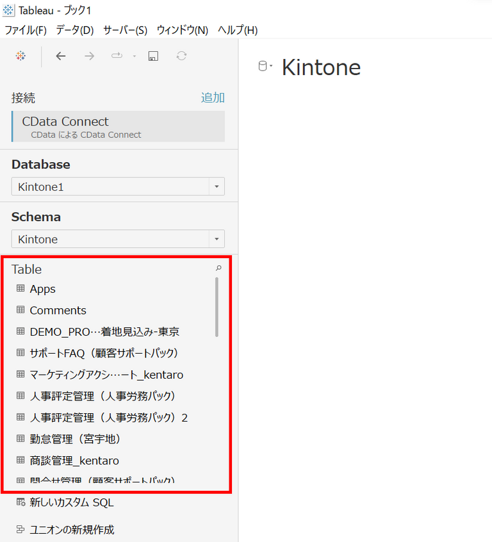Click the grid icon beside マーケティングアクシ table

click(20, 374)
